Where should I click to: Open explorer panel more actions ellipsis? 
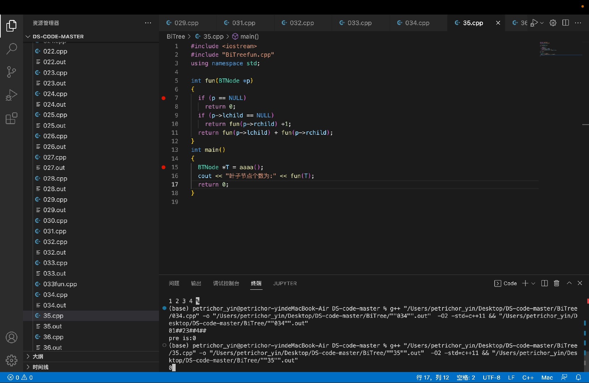[148, 23]
